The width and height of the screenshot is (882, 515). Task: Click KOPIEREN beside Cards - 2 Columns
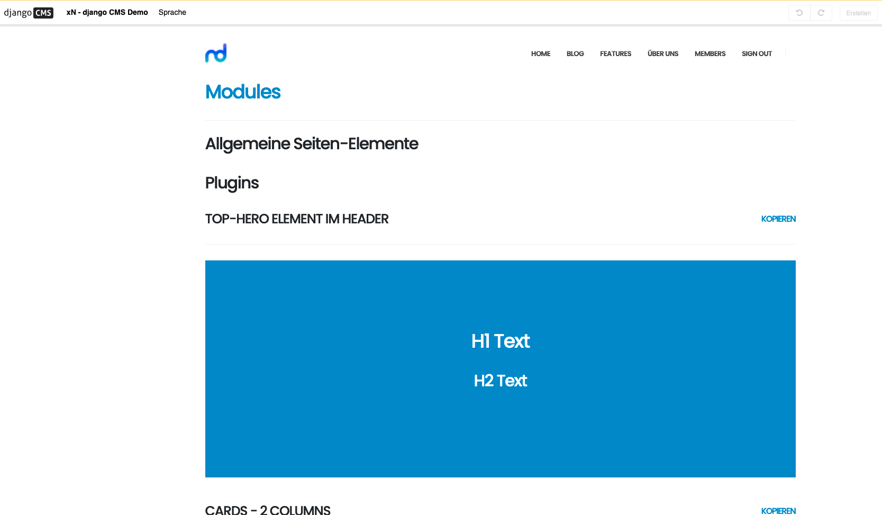(x=778, y=510)
